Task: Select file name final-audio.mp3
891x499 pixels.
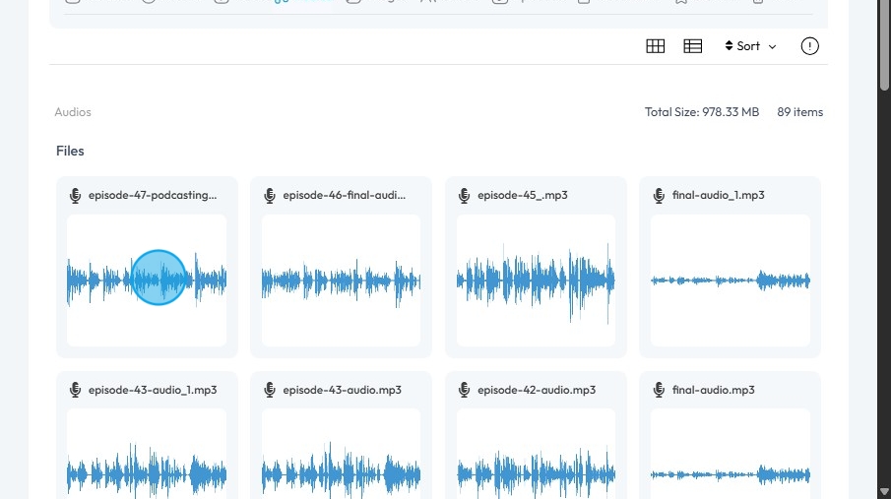Action: click(x=713, y=390)
